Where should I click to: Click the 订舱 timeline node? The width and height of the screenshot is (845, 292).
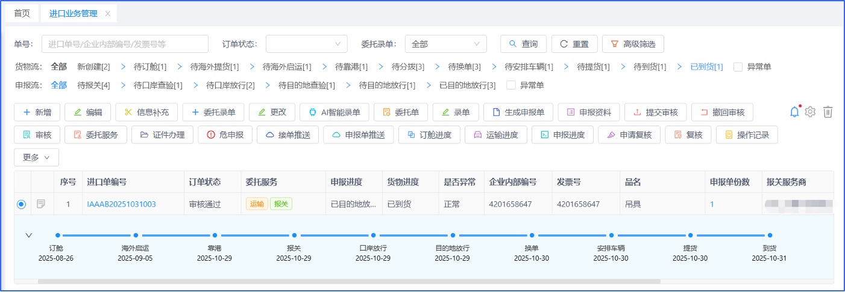tap(57, 236)
